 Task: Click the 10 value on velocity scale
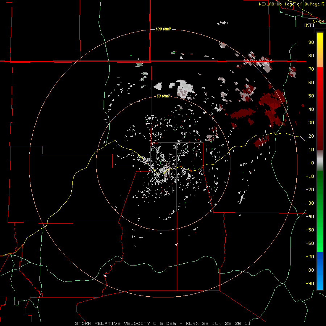click(311, 150)
